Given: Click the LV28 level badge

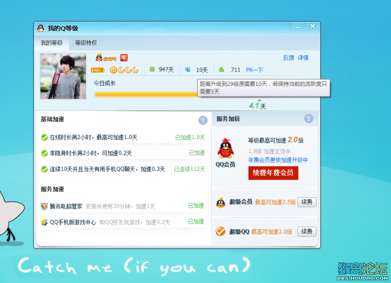Looking at the screenshot, I should point(98,70).
